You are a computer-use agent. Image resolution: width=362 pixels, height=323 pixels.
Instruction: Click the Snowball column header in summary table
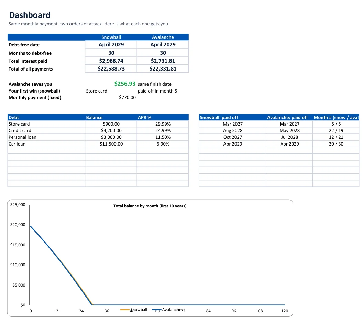click(x=111, y=37)
